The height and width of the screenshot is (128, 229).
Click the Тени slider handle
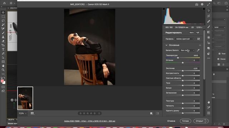coord(183,85)
